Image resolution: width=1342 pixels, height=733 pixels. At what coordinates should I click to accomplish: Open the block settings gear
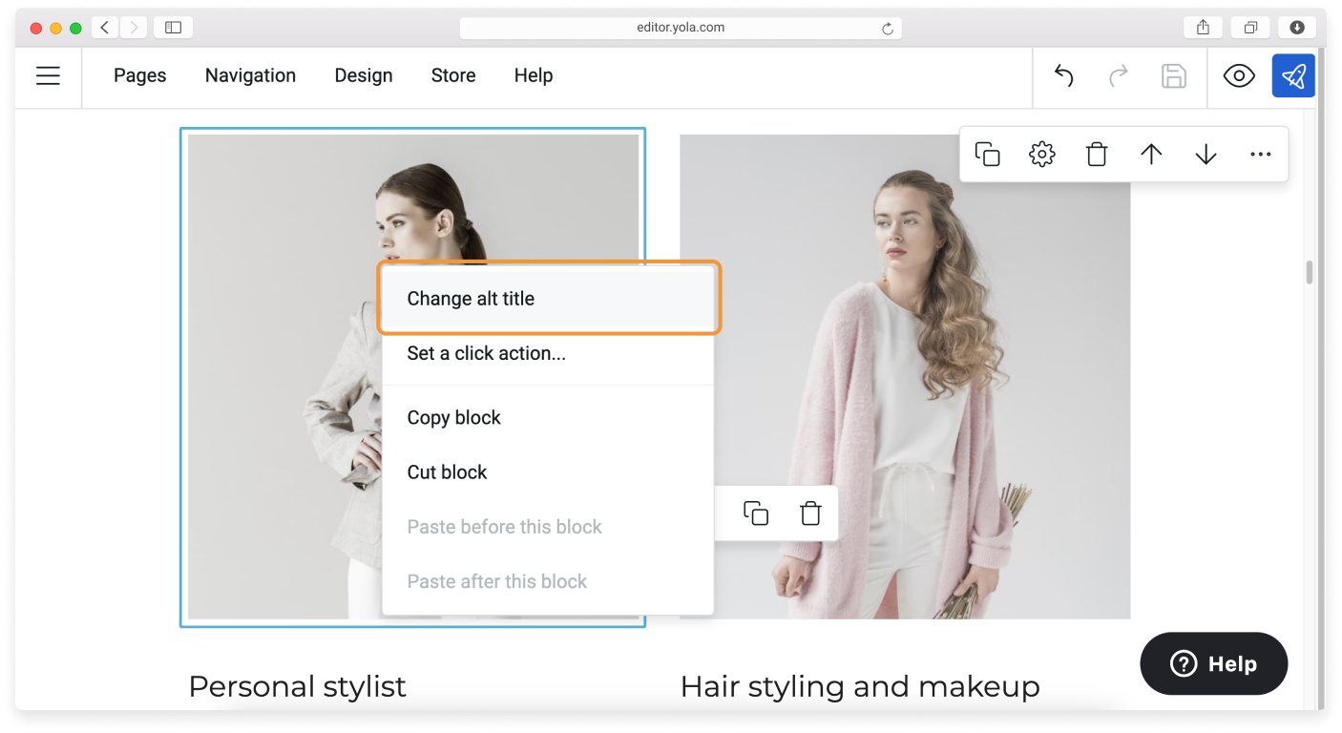(x=1041, y=153)
